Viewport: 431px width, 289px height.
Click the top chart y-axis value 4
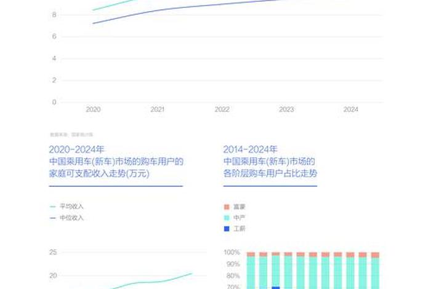click(x=54, y=58)
